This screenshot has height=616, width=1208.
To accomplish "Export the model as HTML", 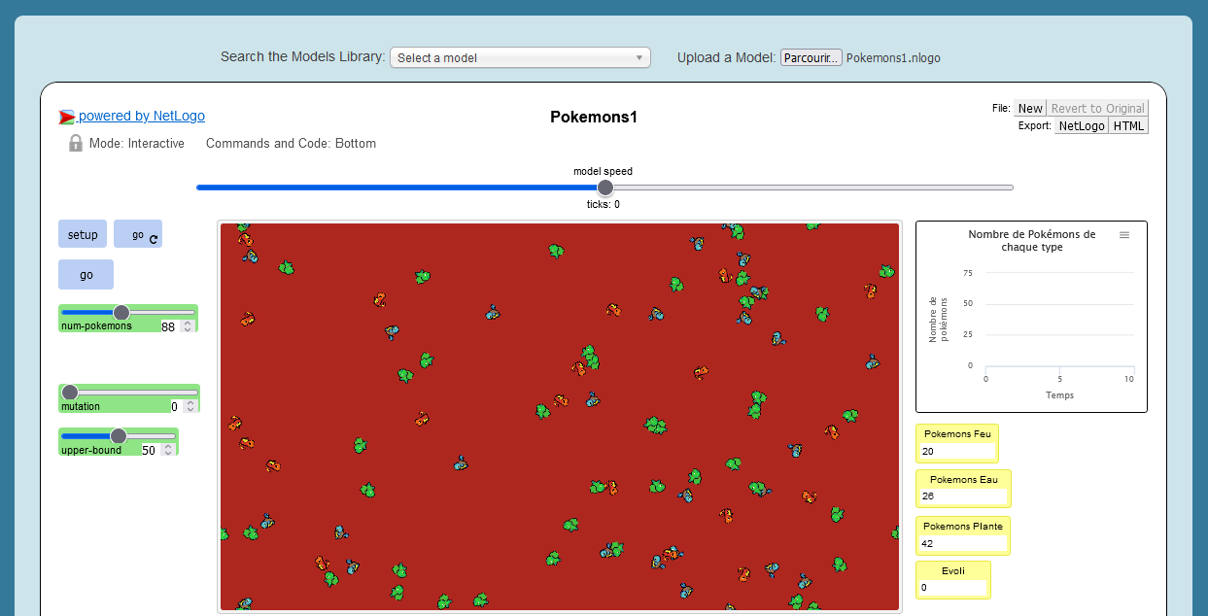I will click(x=1128, y=125).
